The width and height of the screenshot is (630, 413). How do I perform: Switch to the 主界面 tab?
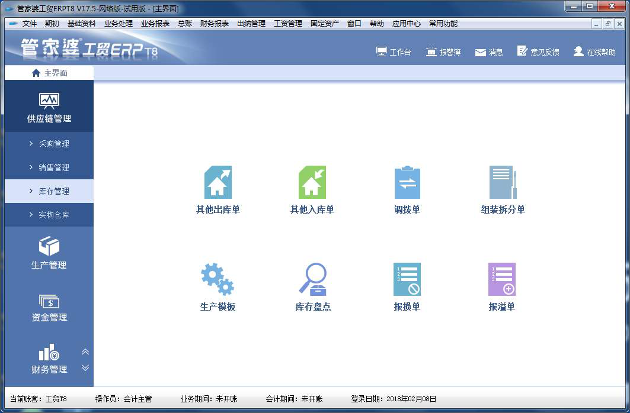point(49,72)
